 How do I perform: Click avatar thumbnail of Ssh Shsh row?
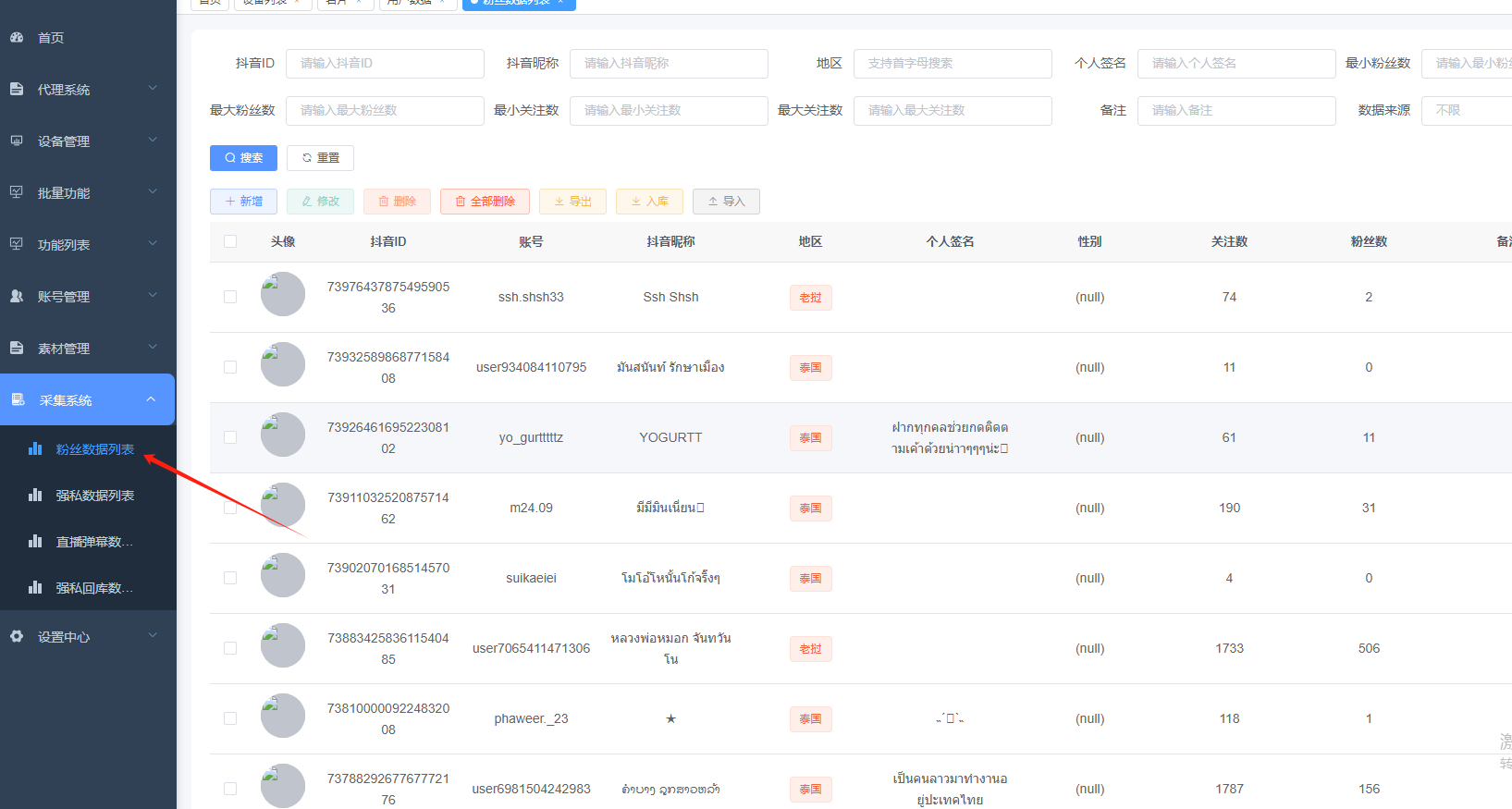[x=283, y=294]
